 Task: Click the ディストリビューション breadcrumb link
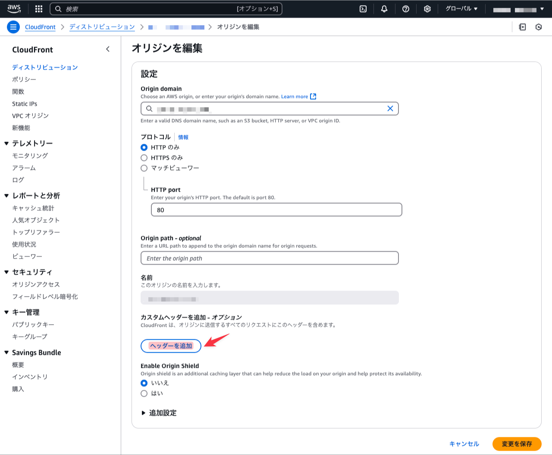click(102, 27)
